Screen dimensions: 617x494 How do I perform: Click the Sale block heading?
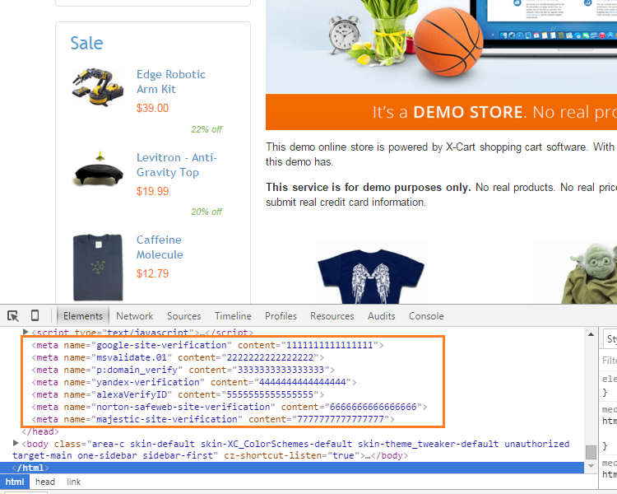pyautogui.click(x=86, y=43)
